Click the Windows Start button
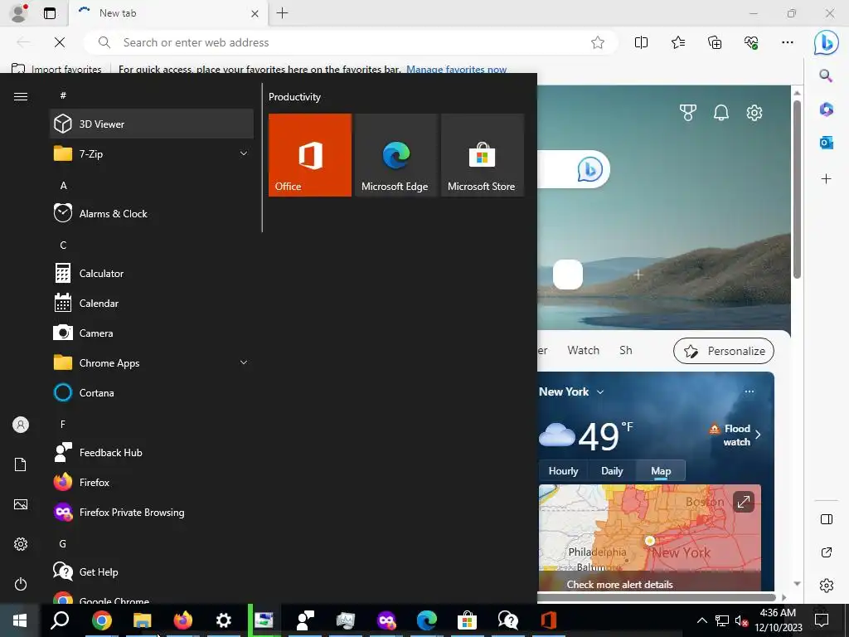Viewport: 849px width, 637px height. [20, 620]
